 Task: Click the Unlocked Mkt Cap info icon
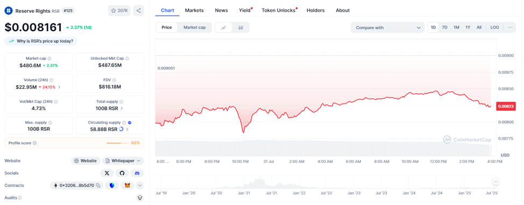pos(127,59)
